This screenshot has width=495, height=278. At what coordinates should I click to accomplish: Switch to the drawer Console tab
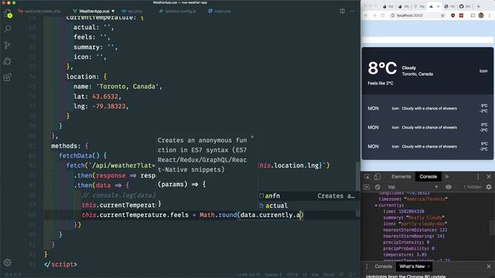pyautogui.click(x=384, y=266)
